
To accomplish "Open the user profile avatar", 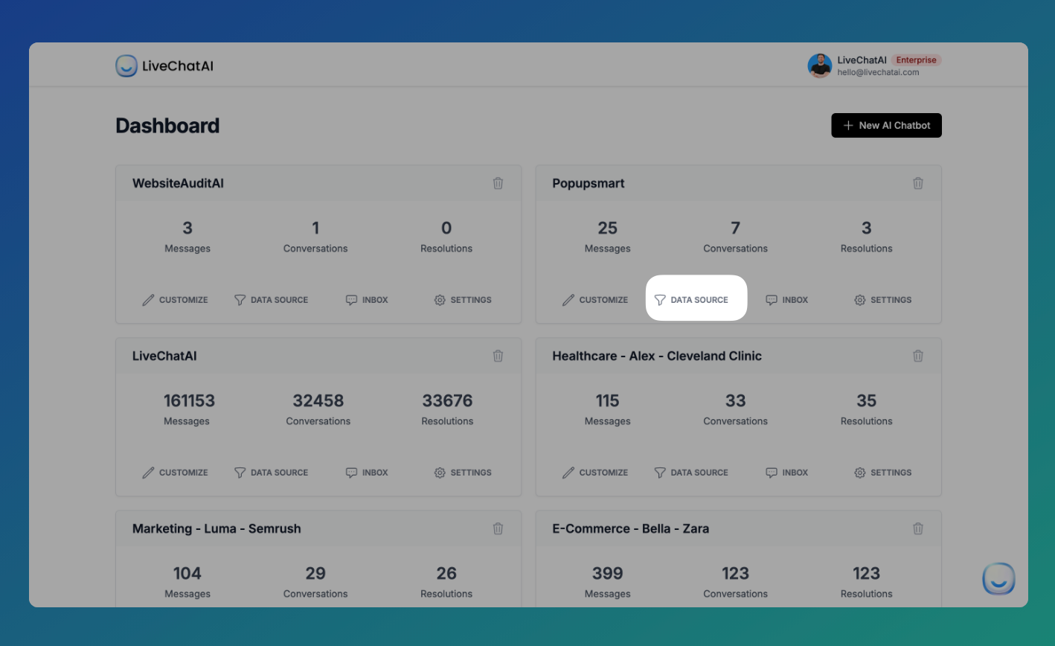I will (x=820, y=65).
